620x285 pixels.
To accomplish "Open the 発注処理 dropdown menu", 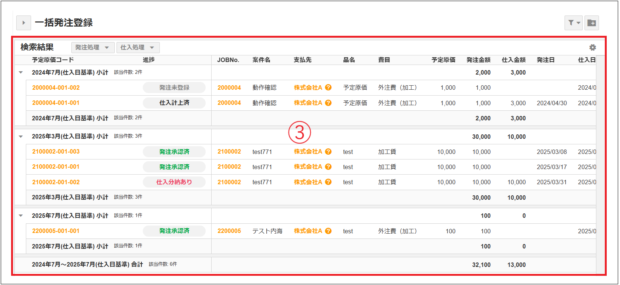I will tap(92, 48).
